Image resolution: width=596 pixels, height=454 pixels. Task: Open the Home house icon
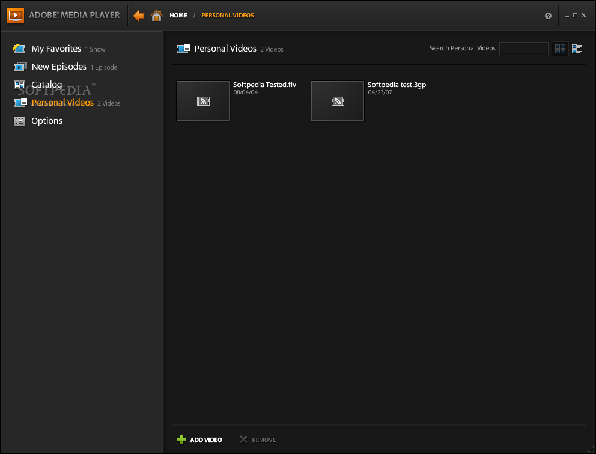156,15
